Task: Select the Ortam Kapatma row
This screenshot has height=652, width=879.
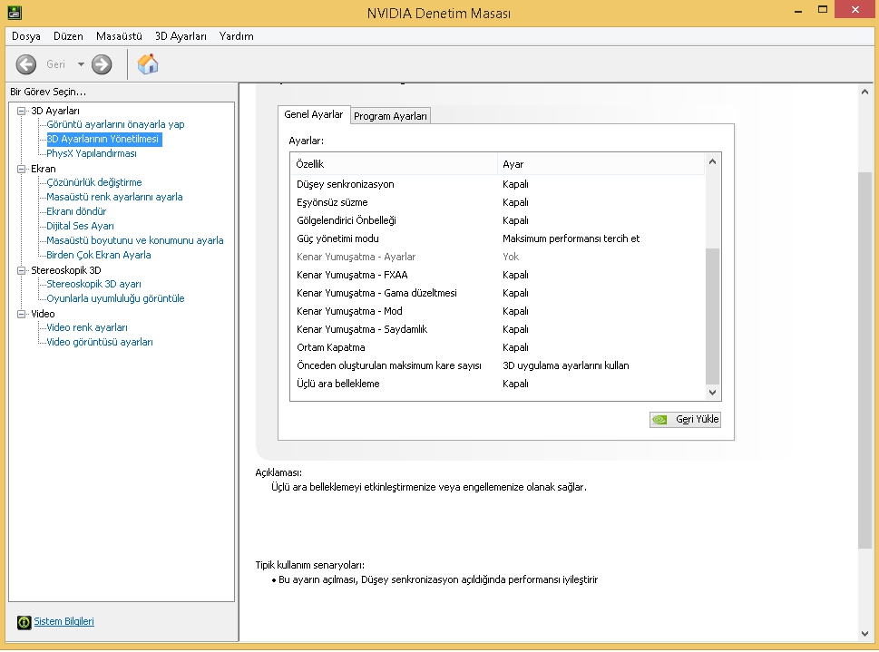Action: [x=498, y=347]
